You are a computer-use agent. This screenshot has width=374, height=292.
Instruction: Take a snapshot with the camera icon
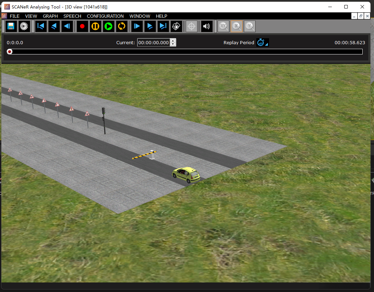[x=176, y=26]
